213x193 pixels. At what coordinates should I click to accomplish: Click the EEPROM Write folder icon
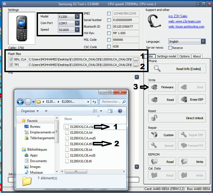coord(184,162)
